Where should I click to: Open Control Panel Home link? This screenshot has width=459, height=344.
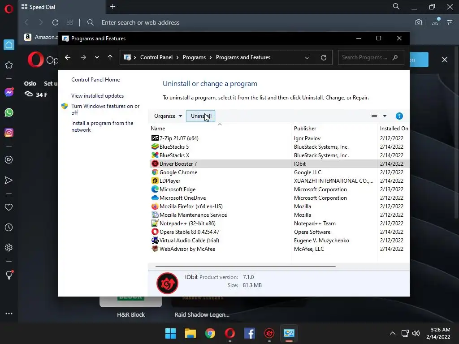(x=95, y=80)
